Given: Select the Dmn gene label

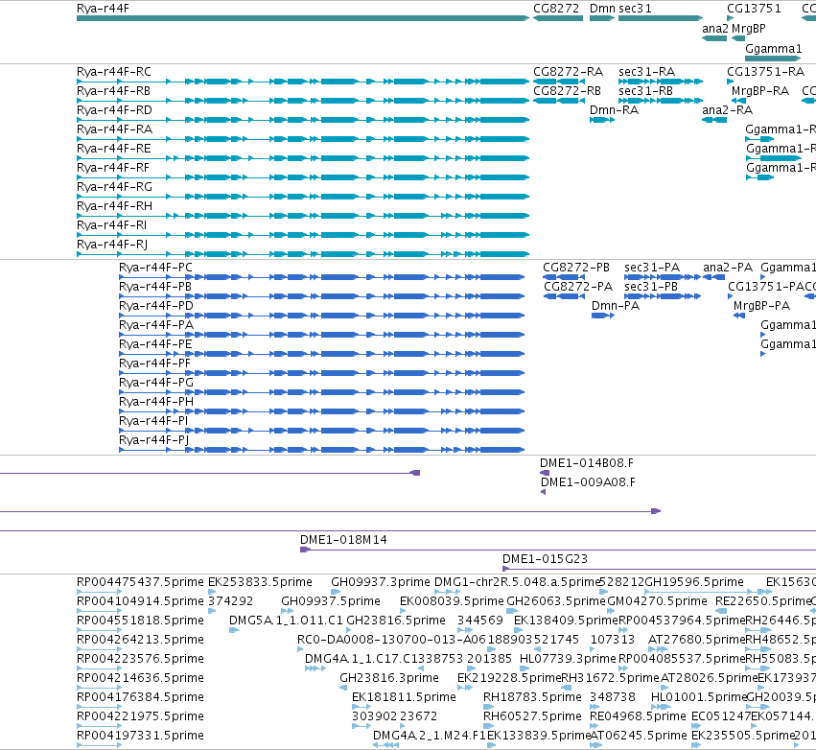Looking at the screenshot, I should 602,9.
